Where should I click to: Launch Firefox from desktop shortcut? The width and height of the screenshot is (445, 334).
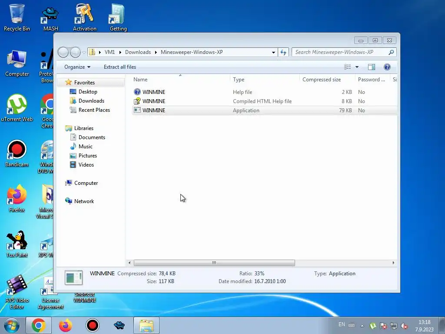coord(17,198)
